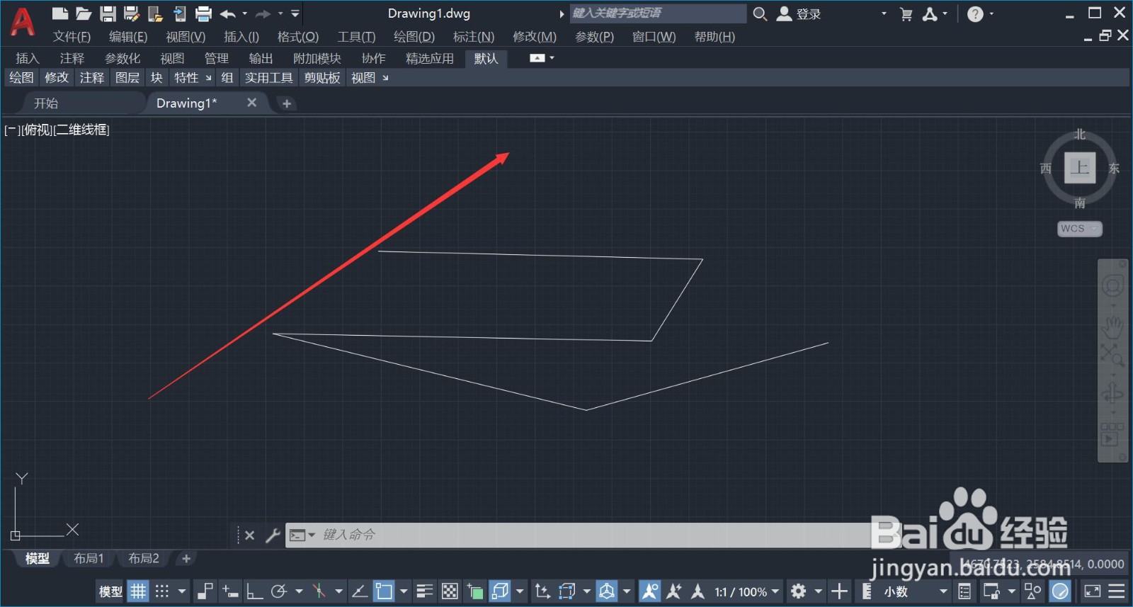Open the snap mode dropdown arrow
This screenshot has width=1133, height=607.
click(x=182, y=591)
